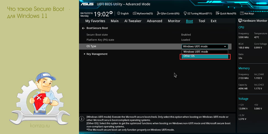The width and height of the screenshot is (268, 134).
Task: Click the 5.080 V reading
Action: tap(258, 109)
